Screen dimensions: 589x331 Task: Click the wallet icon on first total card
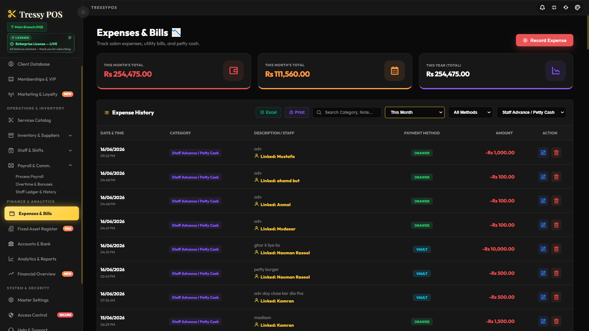(233, 71)
